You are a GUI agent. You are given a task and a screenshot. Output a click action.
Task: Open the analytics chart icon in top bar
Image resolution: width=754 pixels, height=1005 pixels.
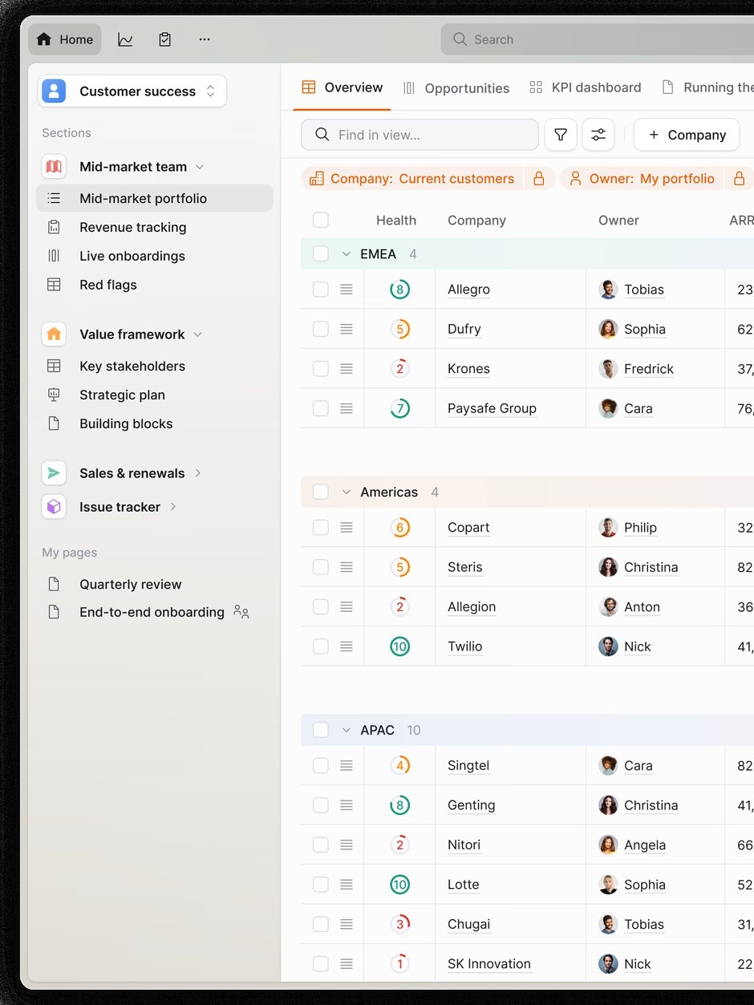coord(125,39)
